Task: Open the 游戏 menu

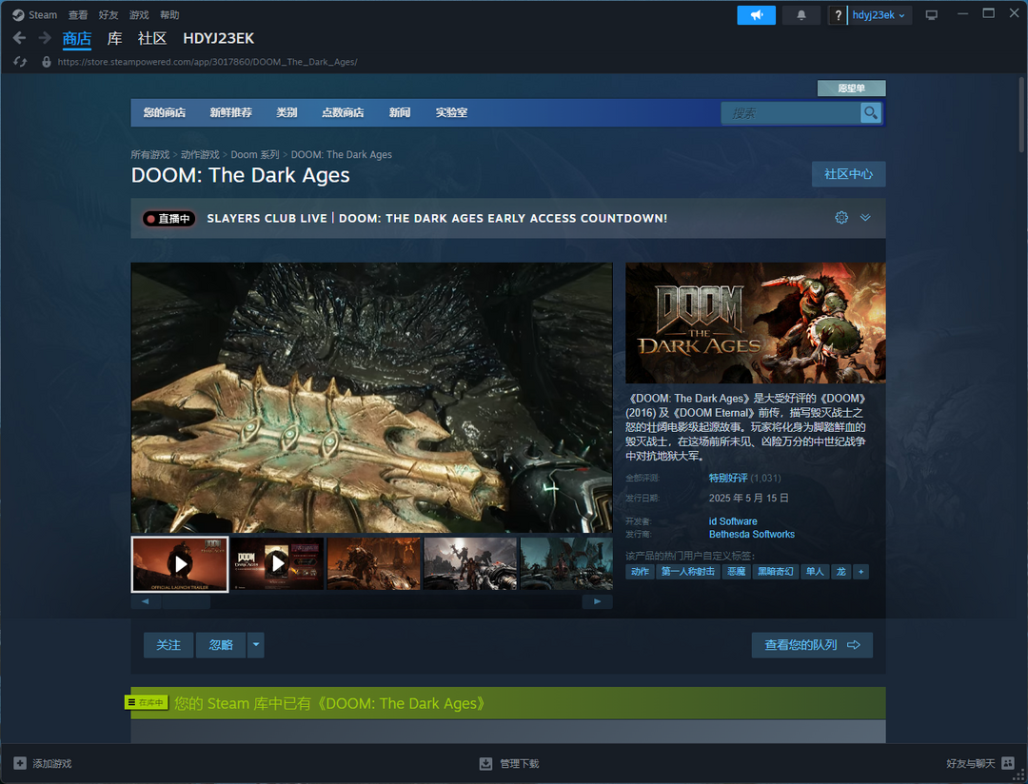Action: pos(139,15)
